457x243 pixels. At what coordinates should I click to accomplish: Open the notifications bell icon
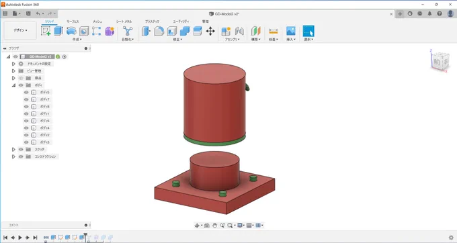[429, 13]
